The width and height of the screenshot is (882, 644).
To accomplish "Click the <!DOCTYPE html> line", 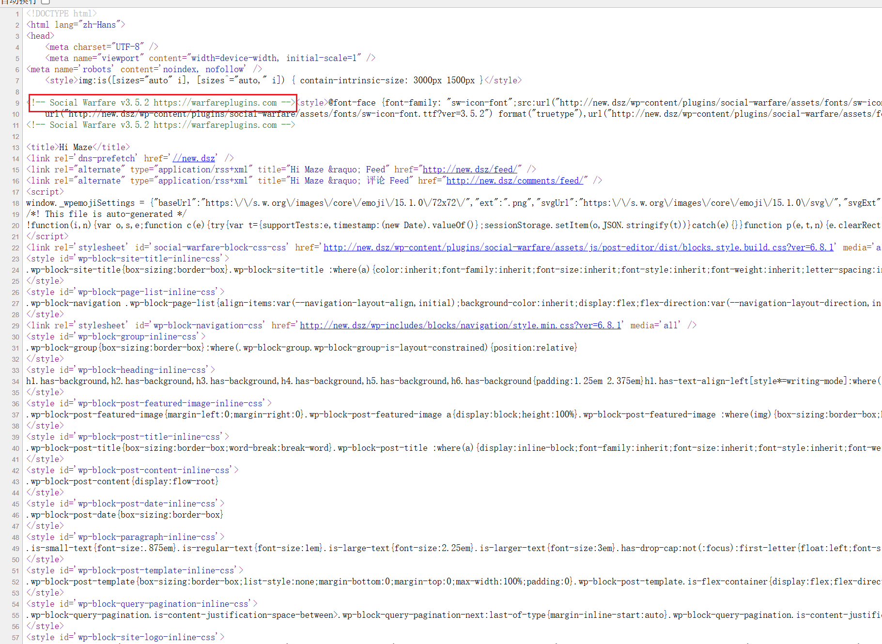I will point(62,14).
